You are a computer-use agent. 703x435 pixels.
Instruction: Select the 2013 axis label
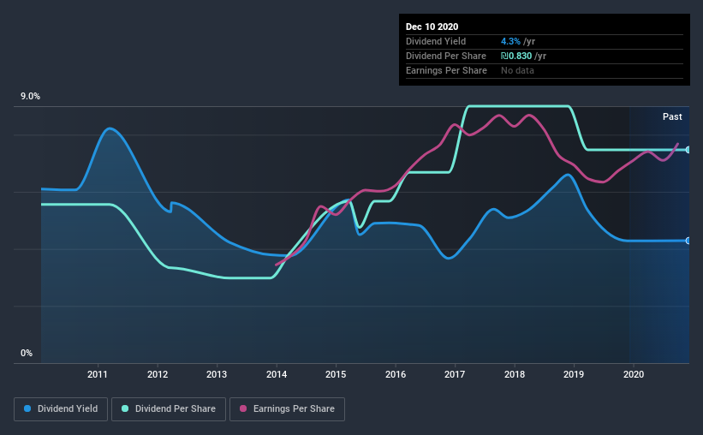[217, 374]
